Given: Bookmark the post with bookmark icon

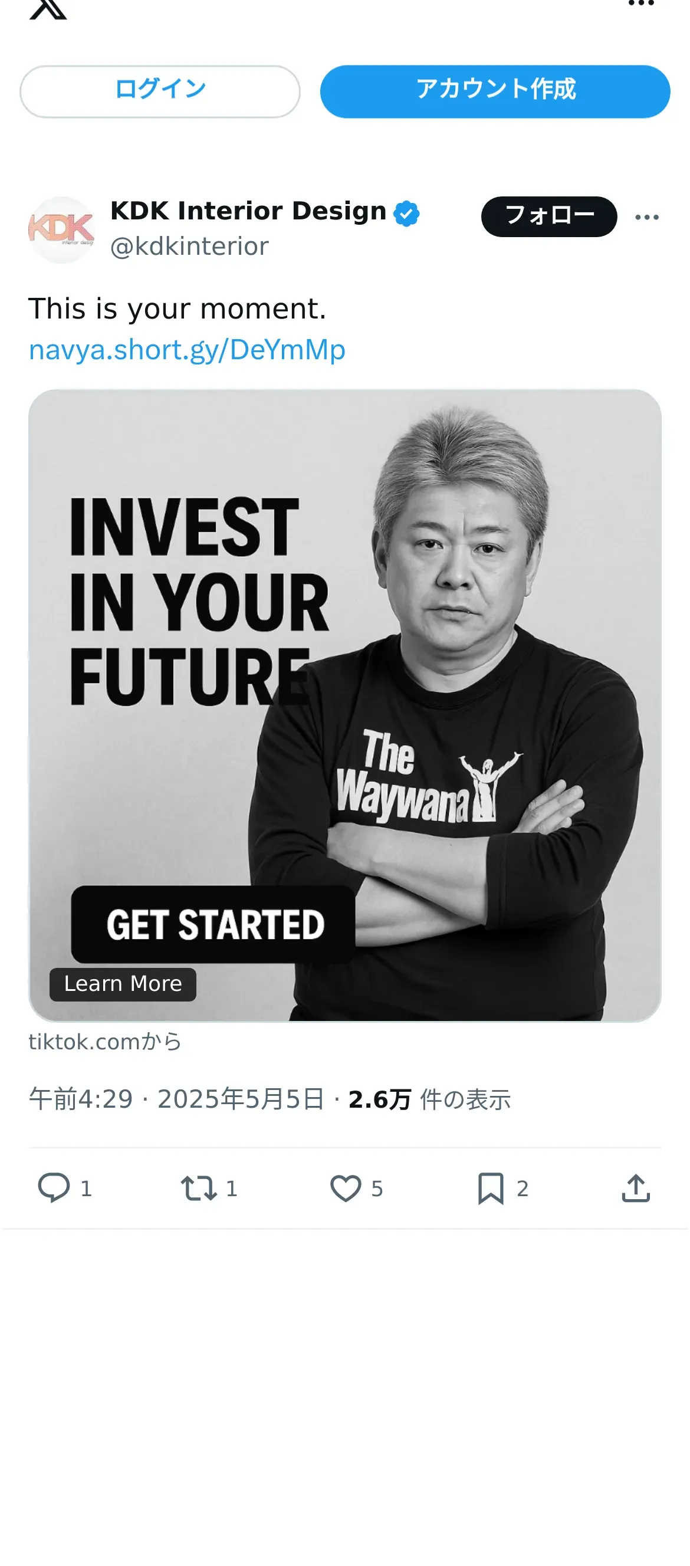Looking at the screenshot, I should pos(491,1188).
